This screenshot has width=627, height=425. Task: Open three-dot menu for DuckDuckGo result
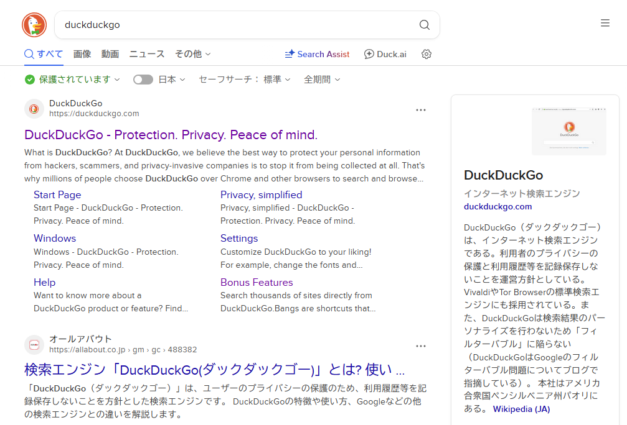(421, 110)
